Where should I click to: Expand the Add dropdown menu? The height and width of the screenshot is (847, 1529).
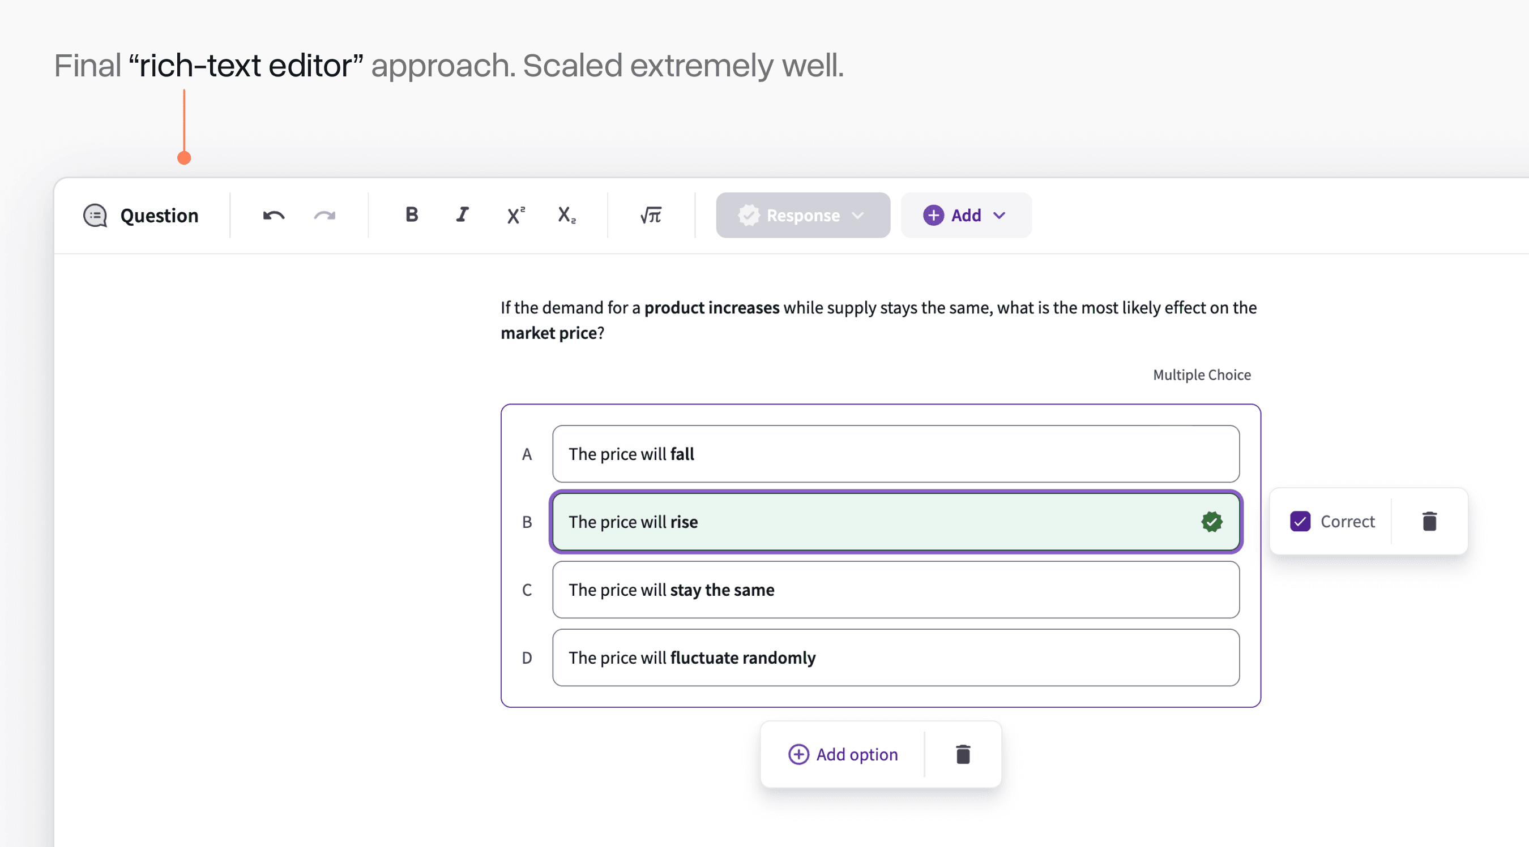point(999,216)
